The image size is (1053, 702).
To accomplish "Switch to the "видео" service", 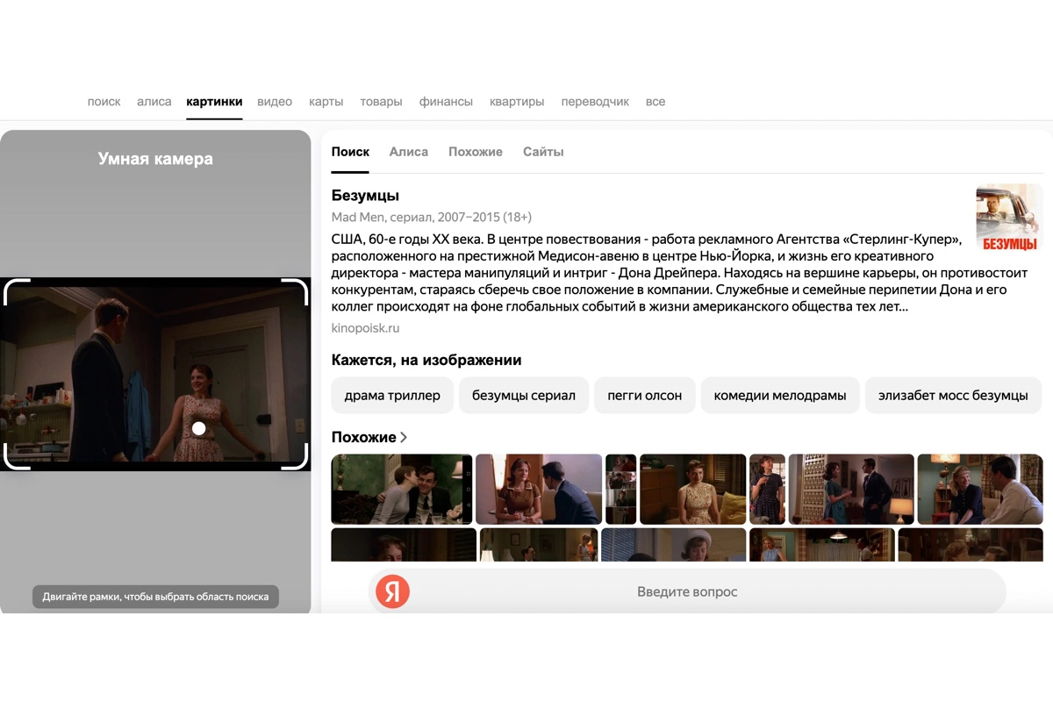I will 275,102.
